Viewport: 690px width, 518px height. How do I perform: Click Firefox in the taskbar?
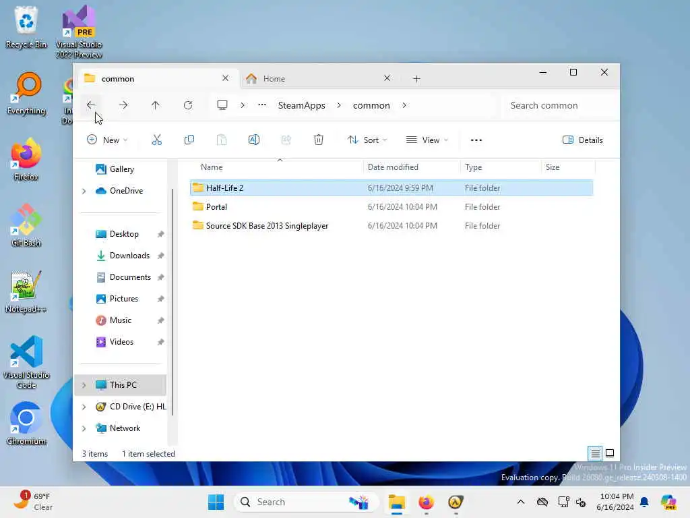(426, 502)
